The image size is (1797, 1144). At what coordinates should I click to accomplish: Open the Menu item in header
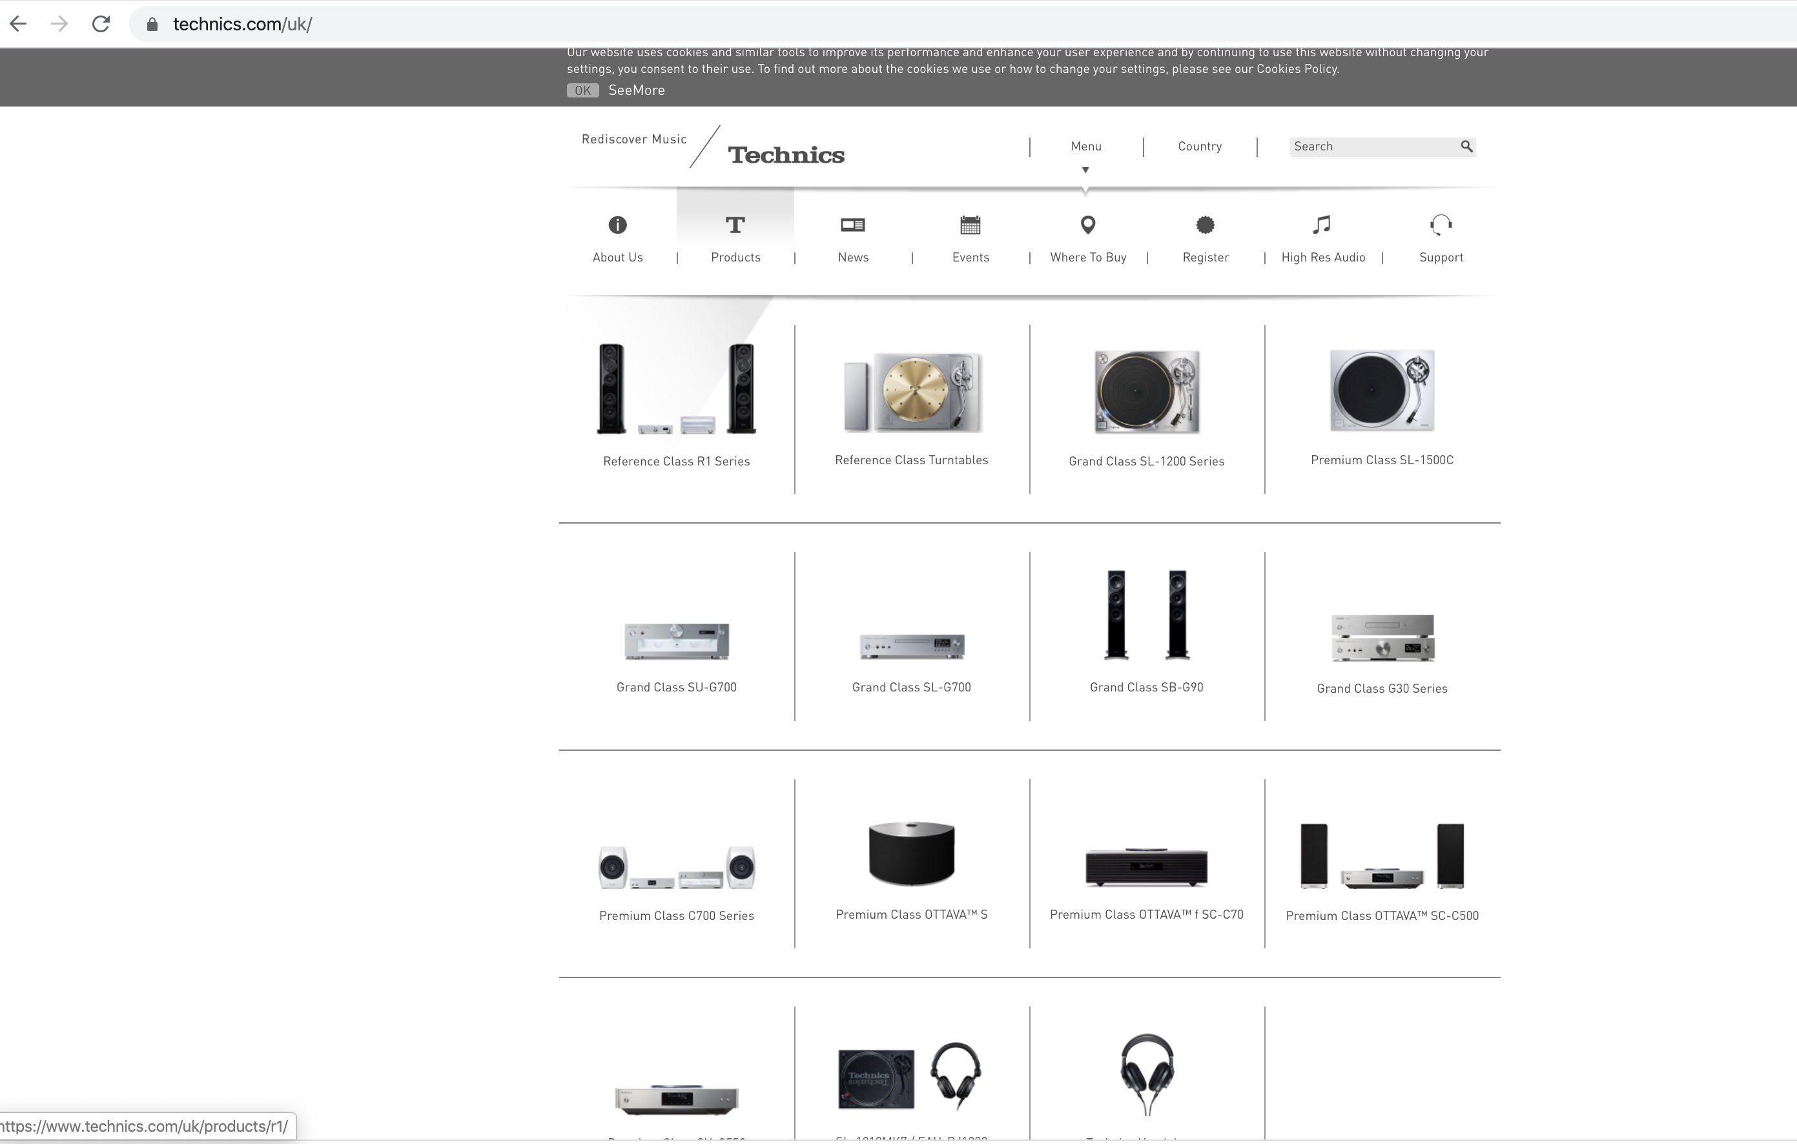tap(1086, 147)
